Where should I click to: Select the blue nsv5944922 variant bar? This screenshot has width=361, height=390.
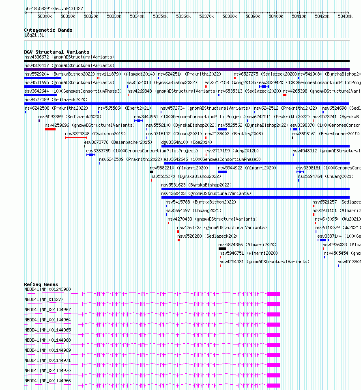(222, 172)
